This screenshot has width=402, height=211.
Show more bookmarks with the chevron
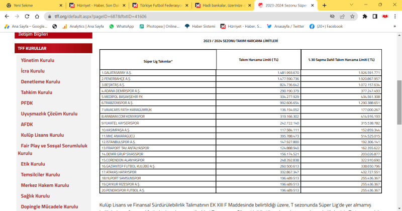tap(394, 27)
